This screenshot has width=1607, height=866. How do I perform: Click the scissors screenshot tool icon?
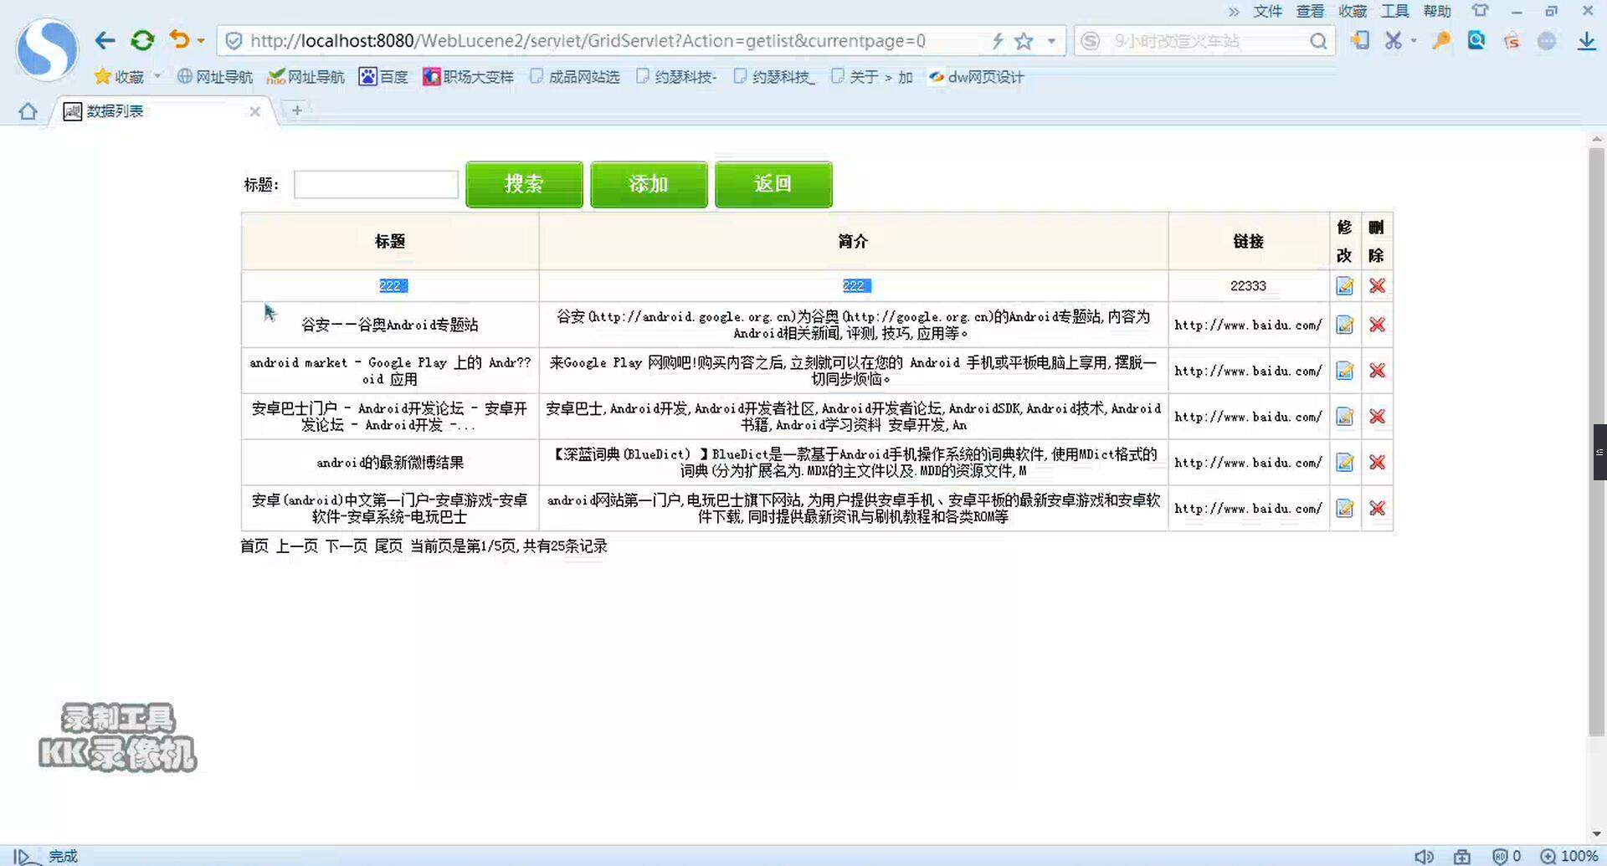coord(1393,40)
